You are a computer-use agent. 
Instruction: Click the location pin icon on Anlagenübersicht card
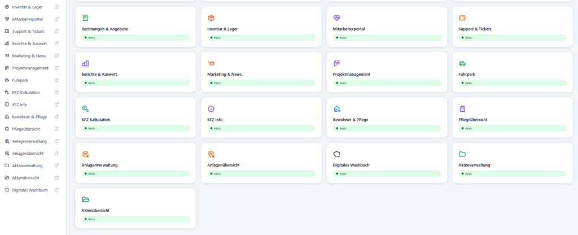(211, 154)
